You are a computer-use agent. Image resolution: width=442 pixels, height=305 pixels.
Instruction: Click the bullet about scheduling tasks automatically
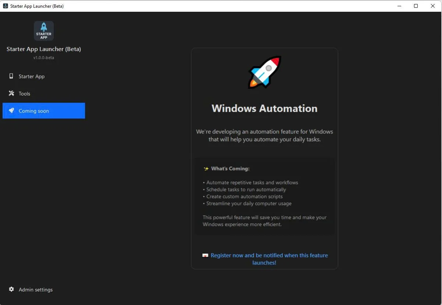pos(245,189)
